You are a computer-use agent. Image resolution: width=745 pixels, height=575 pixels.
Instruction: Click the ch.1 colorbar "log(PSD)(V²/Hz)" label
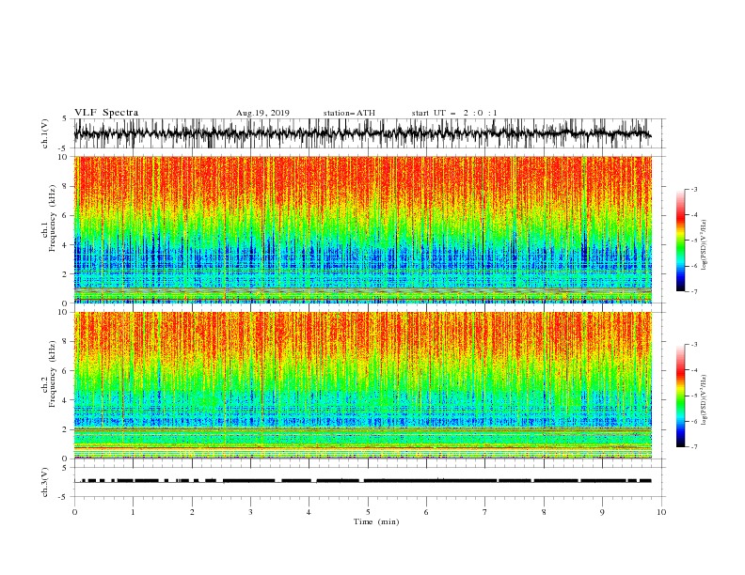705,245
